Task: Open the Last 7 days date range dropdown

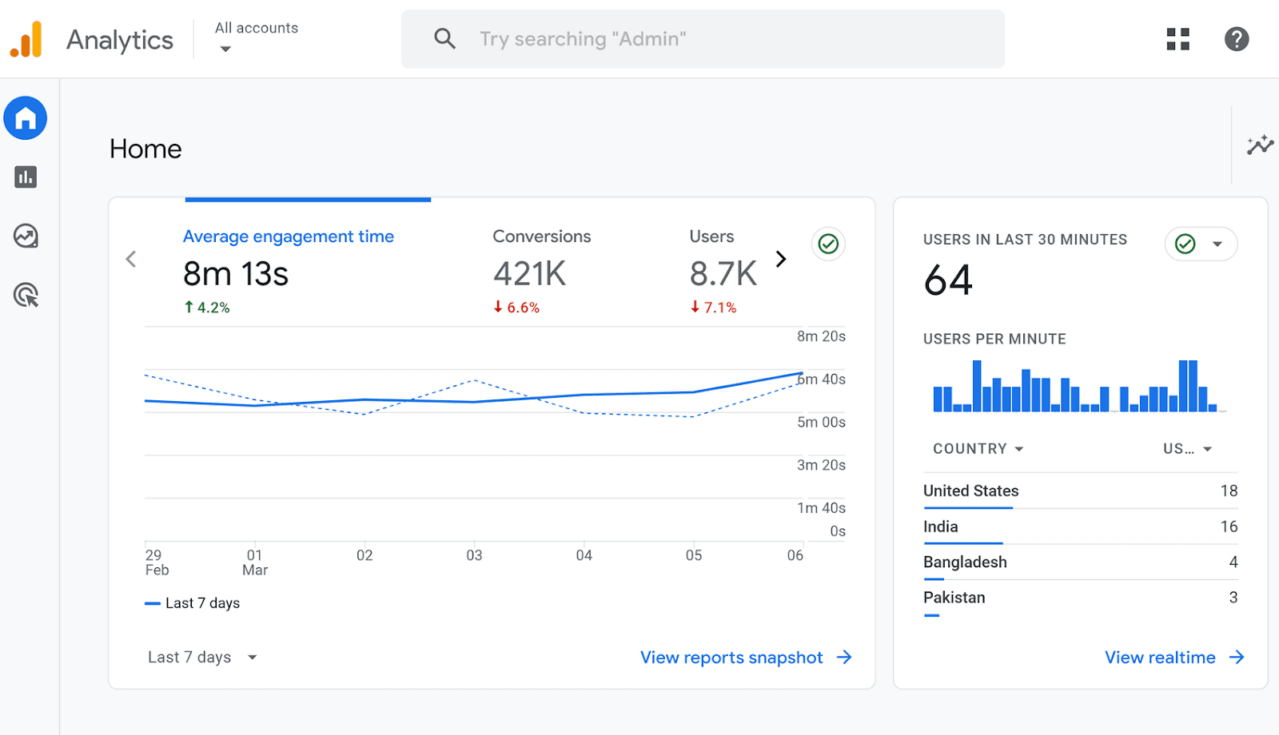Action: coord(201,657)
